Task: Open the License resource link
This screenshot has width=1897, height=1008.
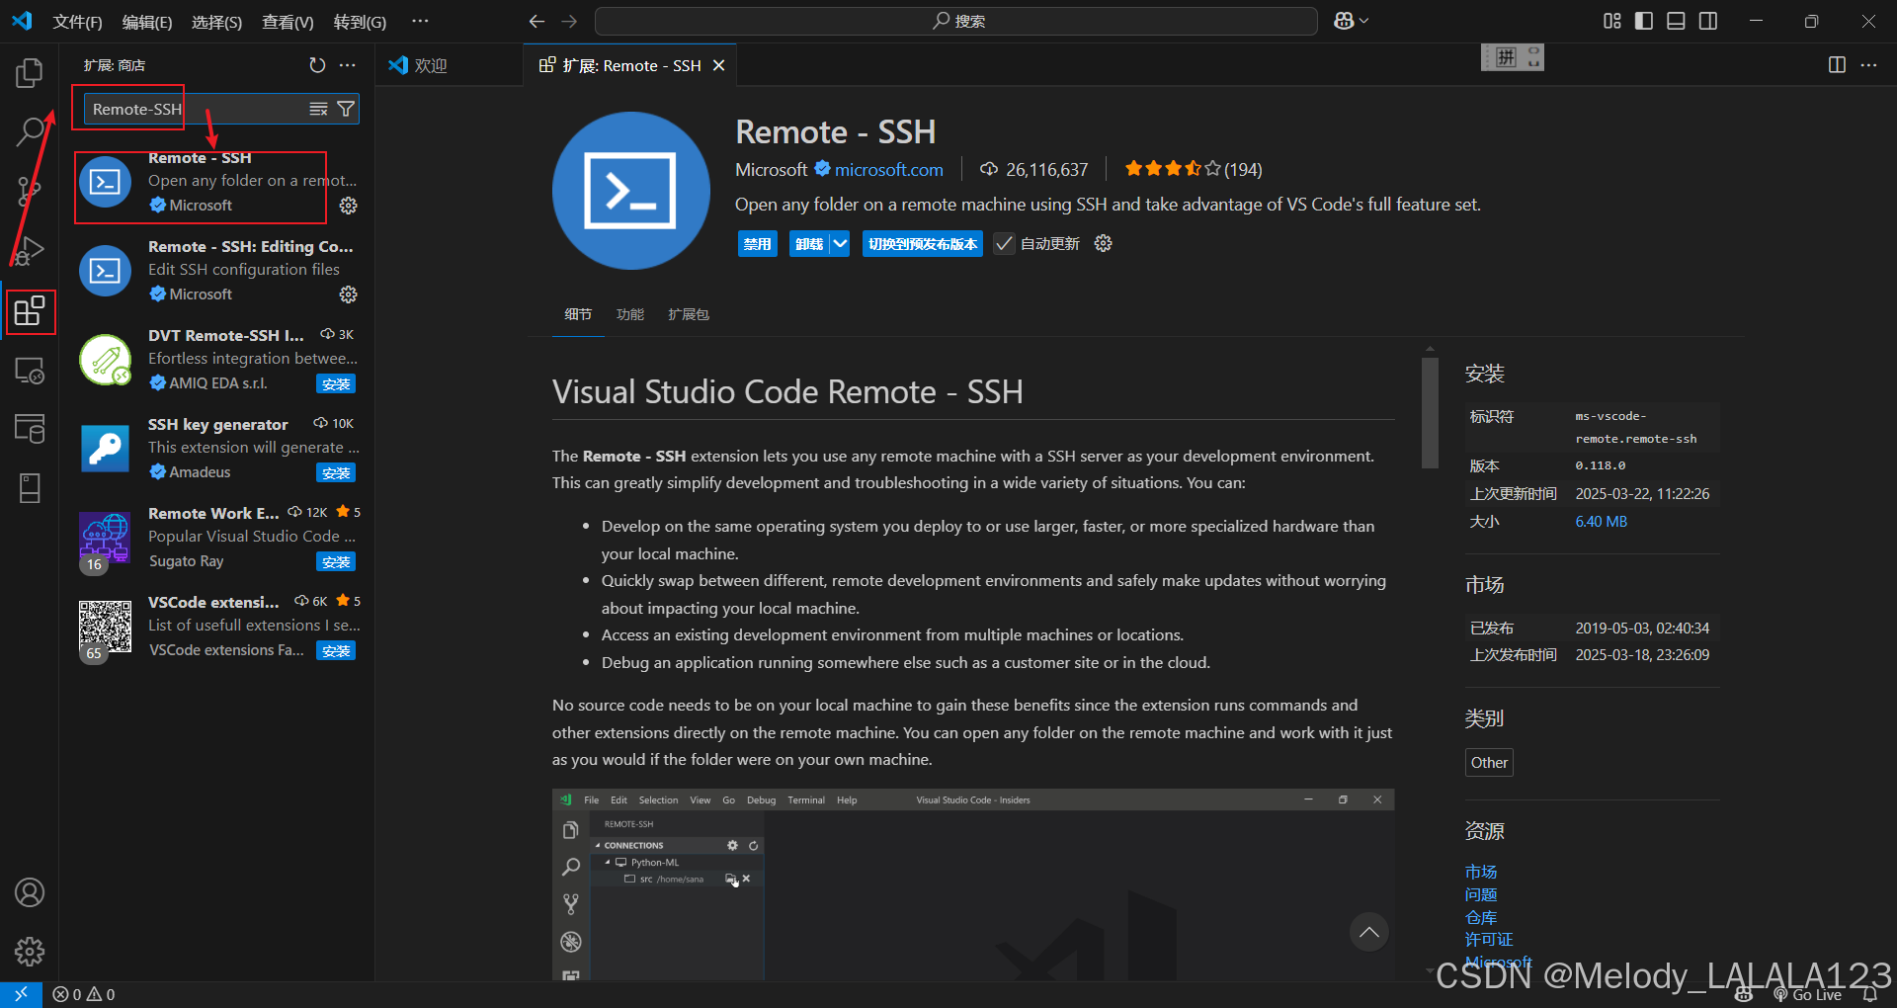Action: point(1489,939)
